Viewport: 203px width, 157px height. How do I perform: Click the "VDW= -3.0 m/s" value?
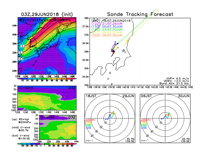pos(176,81)
